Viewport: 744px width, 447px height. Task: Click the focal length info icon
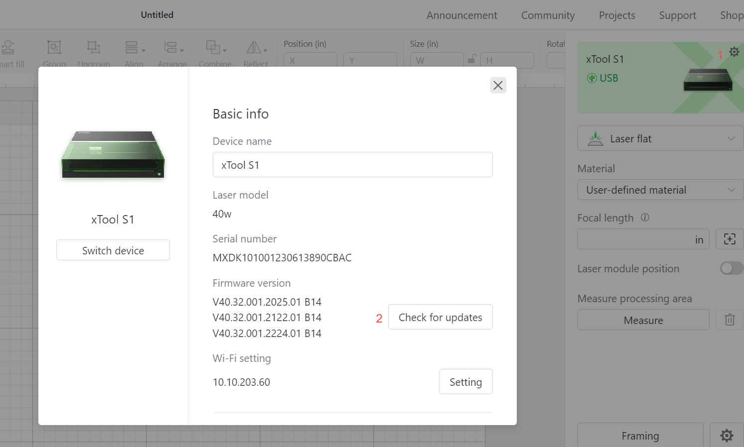point(645,218)
